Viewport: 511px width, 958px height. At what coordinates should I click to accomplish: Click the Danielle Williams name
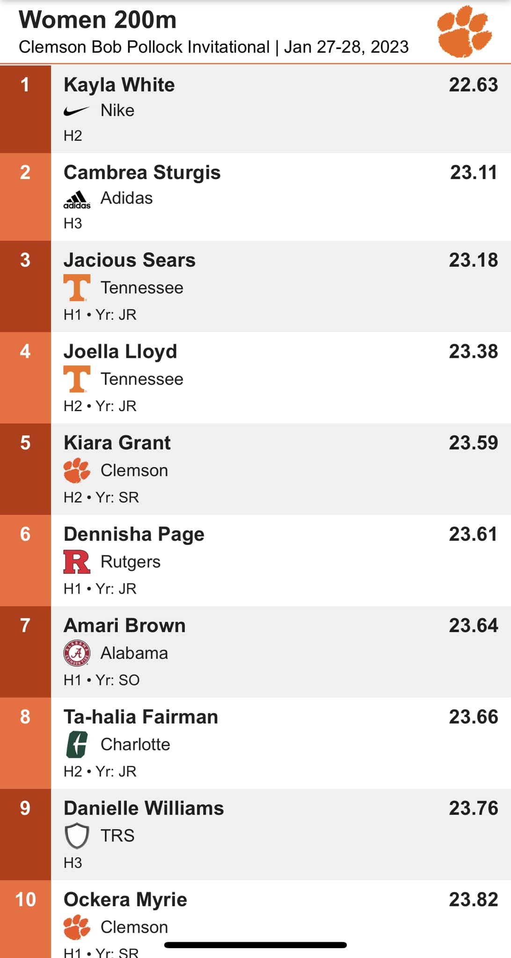(x=144, y=808)
